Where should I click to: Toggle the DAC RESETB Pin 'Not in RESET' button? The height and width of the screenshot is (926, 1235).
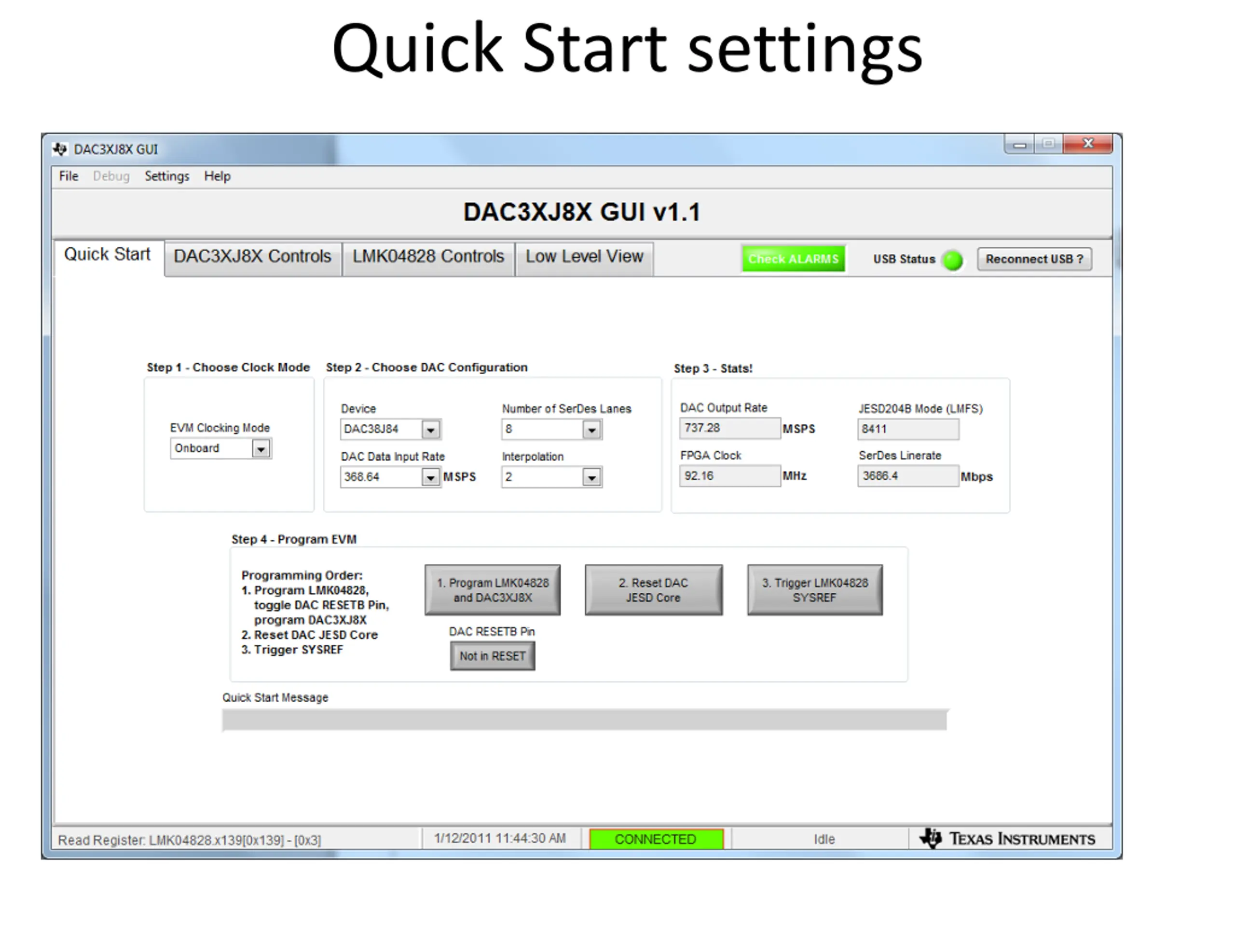[x=493, y=656]
